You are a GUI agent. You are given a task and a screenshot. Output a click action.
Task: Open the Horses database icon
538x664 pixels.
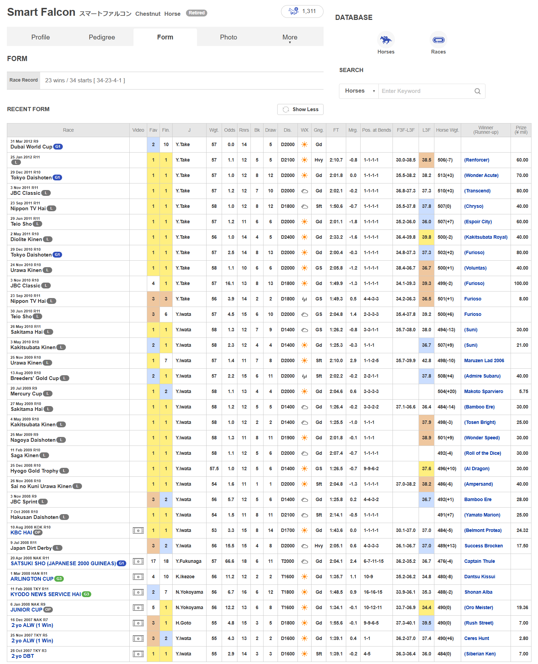pos(386,40)
